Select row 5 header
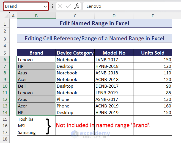The height and width of the screenshot is (143, 181). [5, 53]
